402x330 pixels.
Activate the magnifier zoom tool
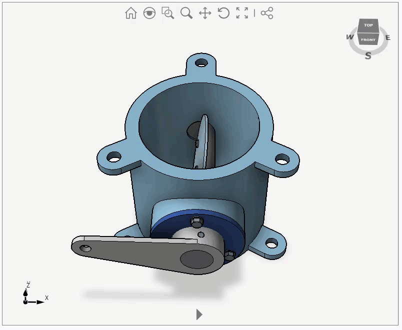click(186, 13)
